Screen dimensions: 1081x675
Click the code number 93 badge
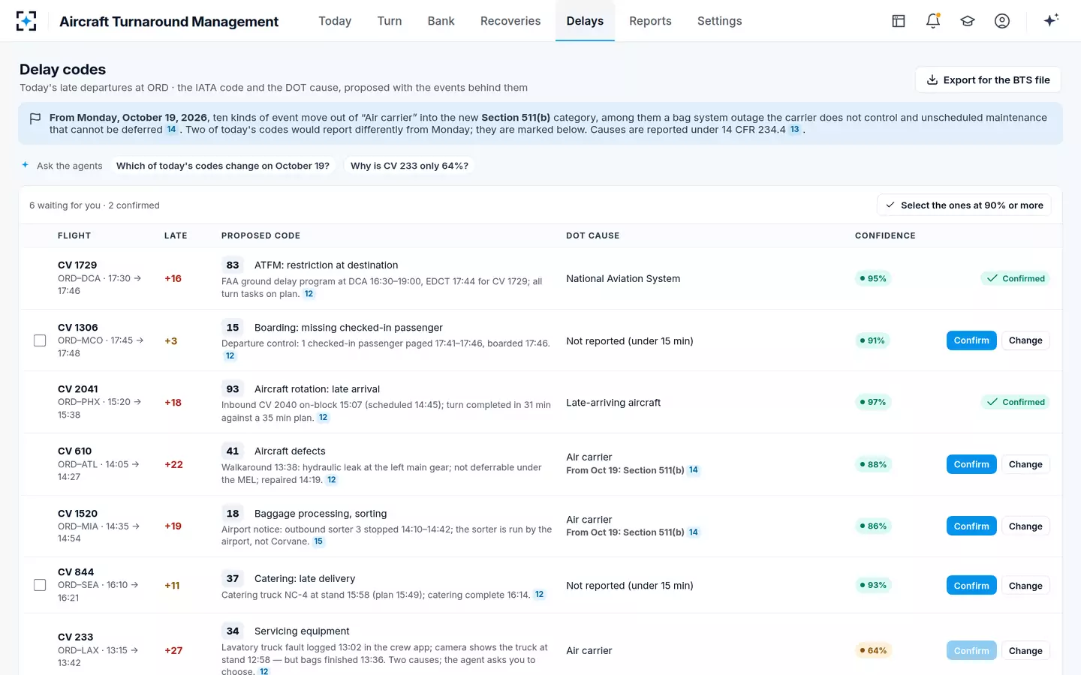click(x=233, y=389)
